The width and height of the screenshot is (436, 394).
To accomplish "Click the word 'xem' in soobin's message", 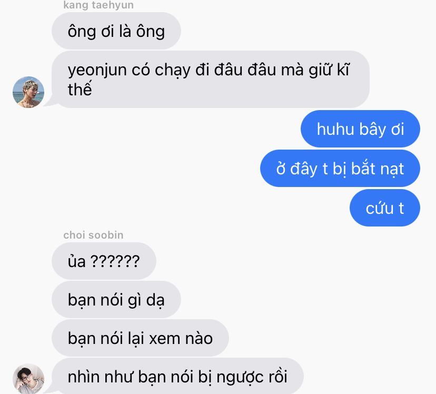I will pyautogui.click(x=165, y=339).
